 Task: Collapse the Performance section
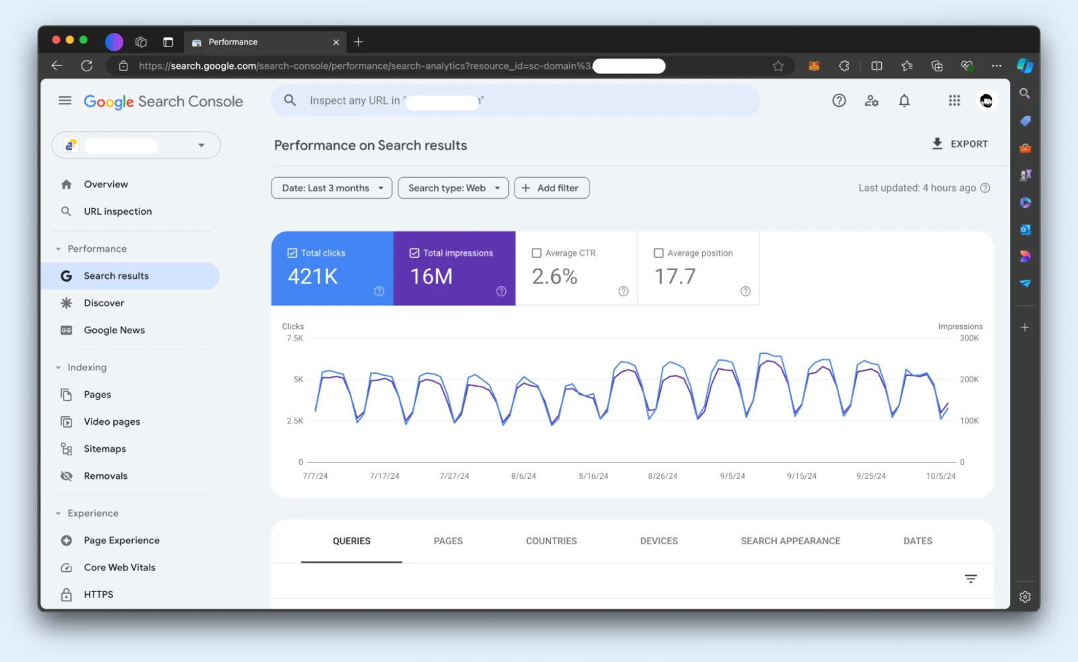pyautogui.click(x=58, y=249)
